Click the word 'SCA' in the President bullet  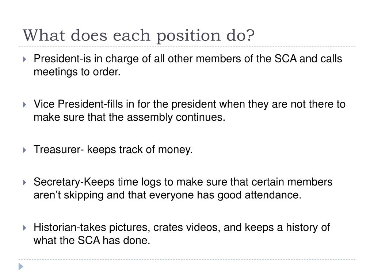[x=286, y=59]
